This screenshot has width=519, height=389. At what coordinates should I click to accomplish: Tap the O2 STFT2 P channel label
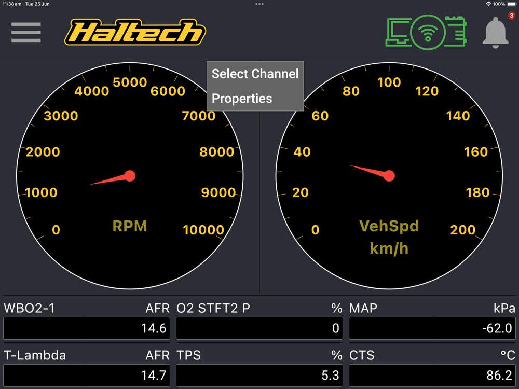pos(213,308)
